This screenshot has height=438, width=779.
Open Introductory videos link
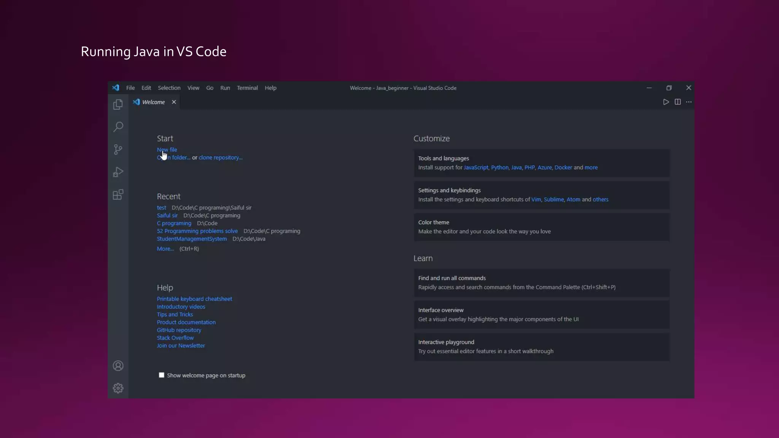tap(181, 307)
